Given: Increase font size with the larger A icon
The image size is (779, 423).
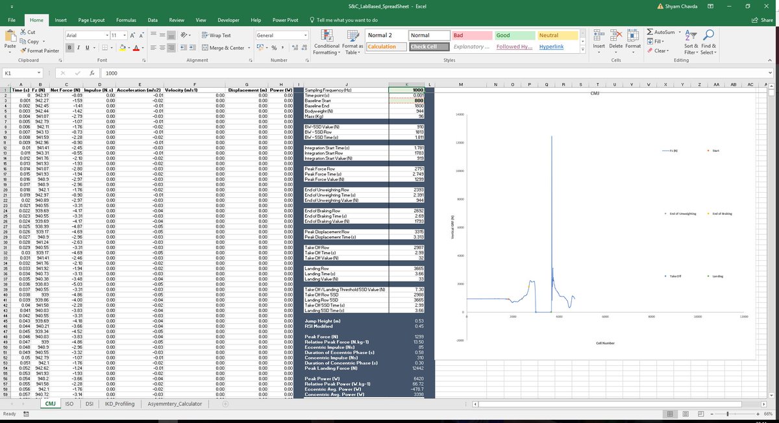Looking at the screenshot, I should click(132, 35).
